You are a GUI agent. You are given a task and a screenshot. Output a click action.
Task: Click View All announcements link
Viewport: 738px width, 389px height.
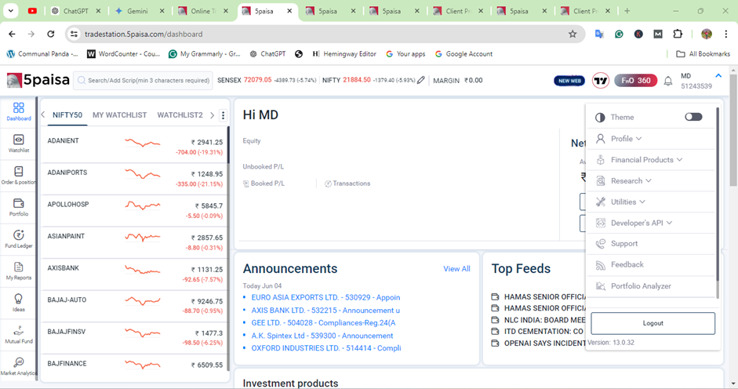click(x=456, y=269)
